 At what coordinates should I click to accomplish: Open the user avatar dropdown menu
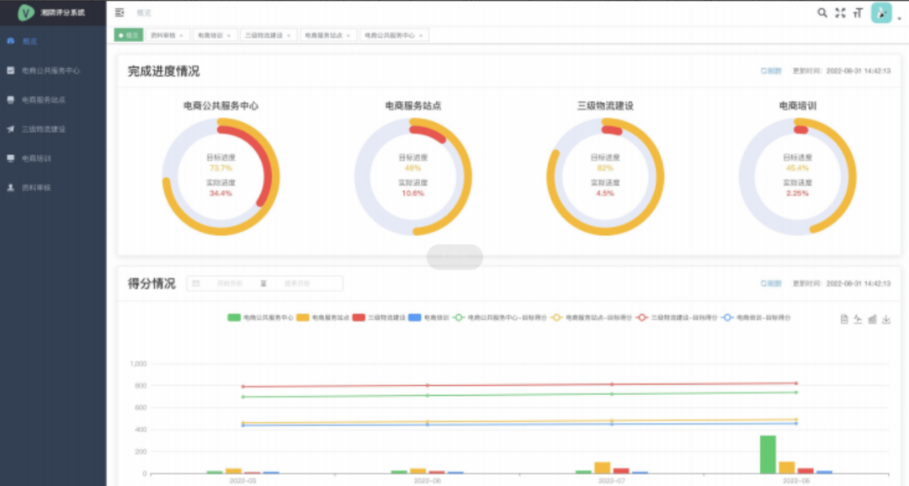click(x=884, y=13)
